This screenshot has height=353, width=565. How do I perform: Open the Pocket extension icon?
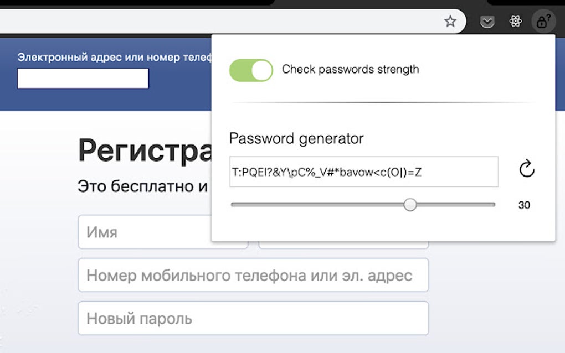(x=487, y=22)
